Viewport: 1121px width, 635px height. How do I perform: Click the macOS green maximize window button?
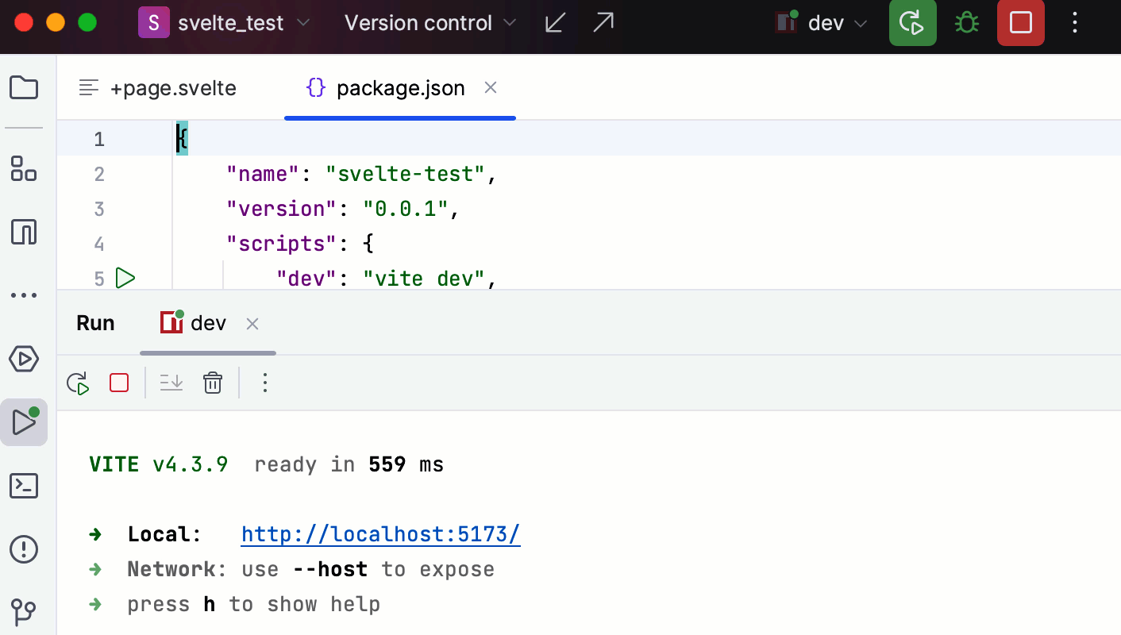pyautogui.click(x=87, y=23)
